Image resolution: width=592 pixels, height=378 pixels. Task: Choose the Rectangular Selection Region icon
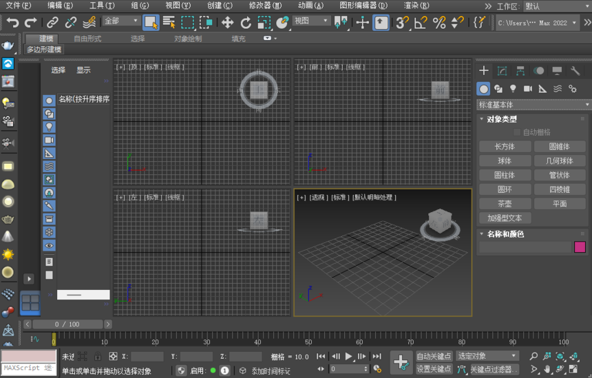188,23
